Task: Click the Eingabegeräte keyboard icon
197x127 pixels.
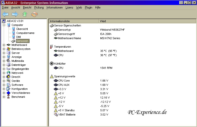Action: (9, 69)
